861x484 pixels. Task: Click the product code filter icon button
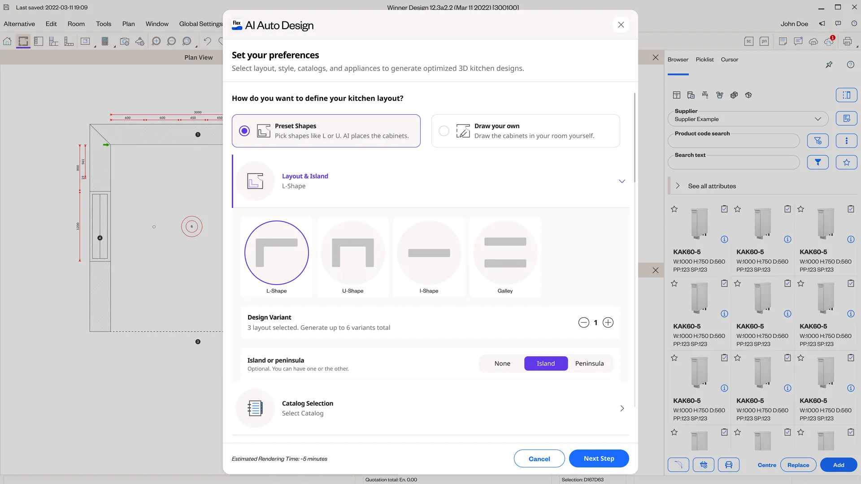[818, 141]
